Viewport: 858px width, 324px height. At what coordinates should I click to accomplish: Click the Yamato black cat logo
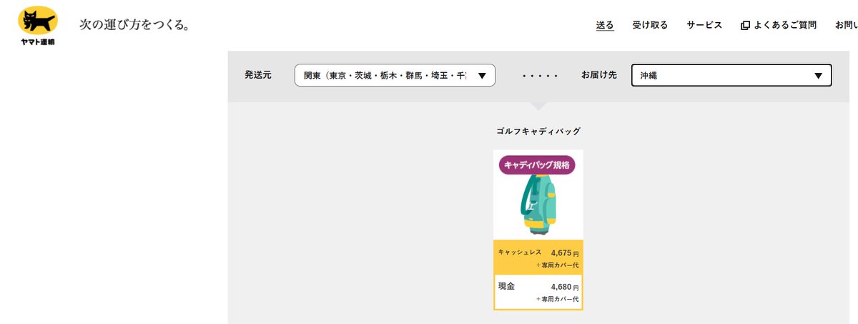pos(38,26)
